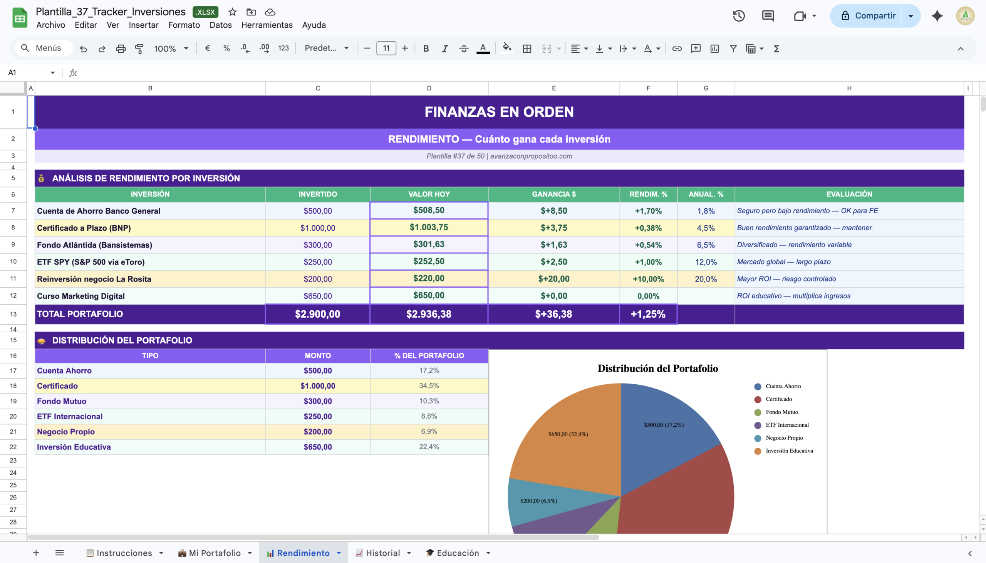
Task: Click the insert chart icon
Action: pyautogui.click(x=714, y=49)
